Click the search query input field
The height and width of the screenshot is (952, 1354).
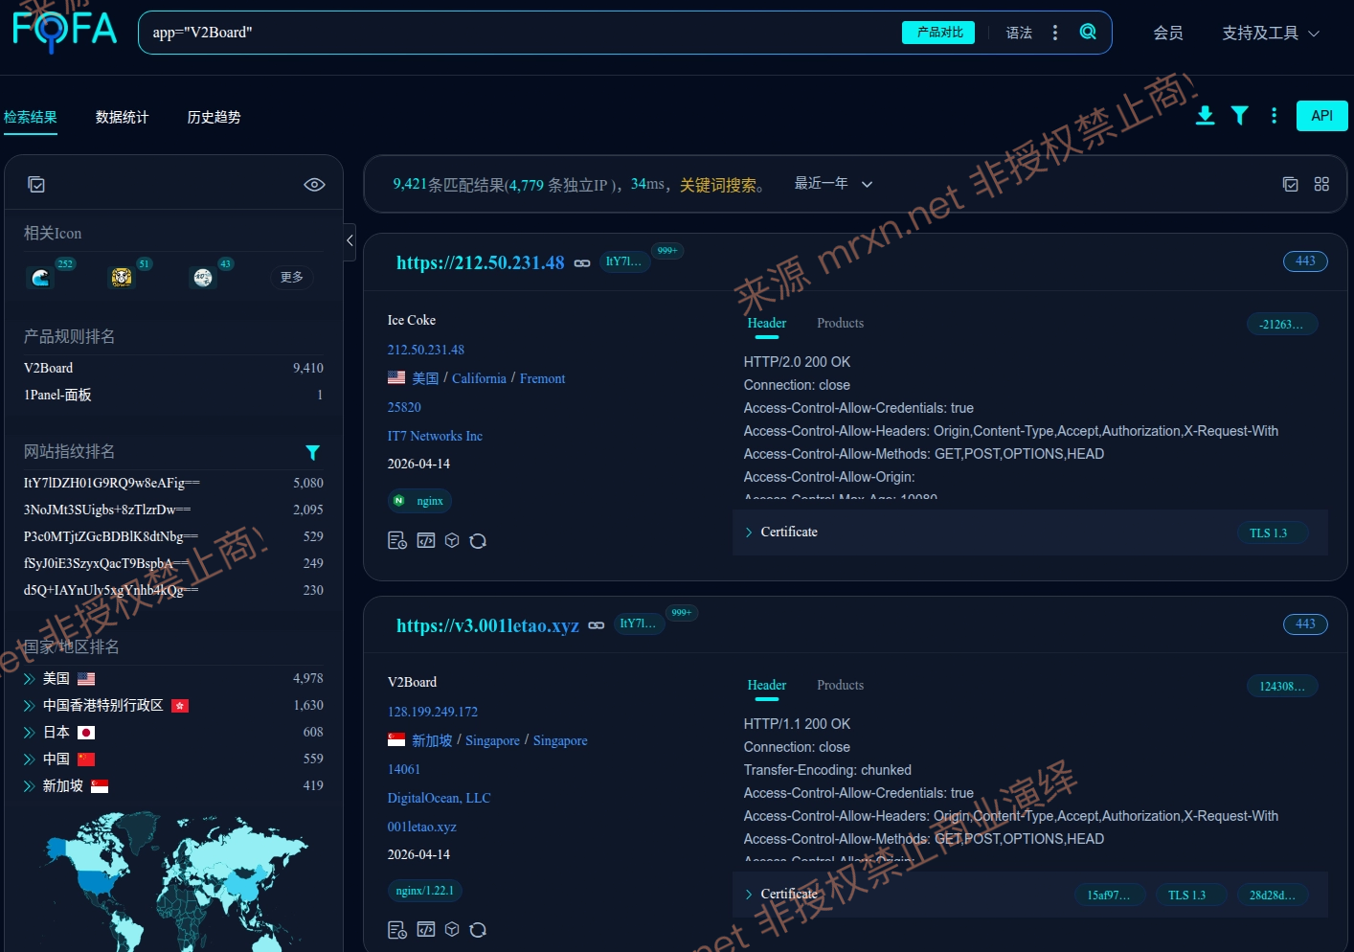coord(522,33)
